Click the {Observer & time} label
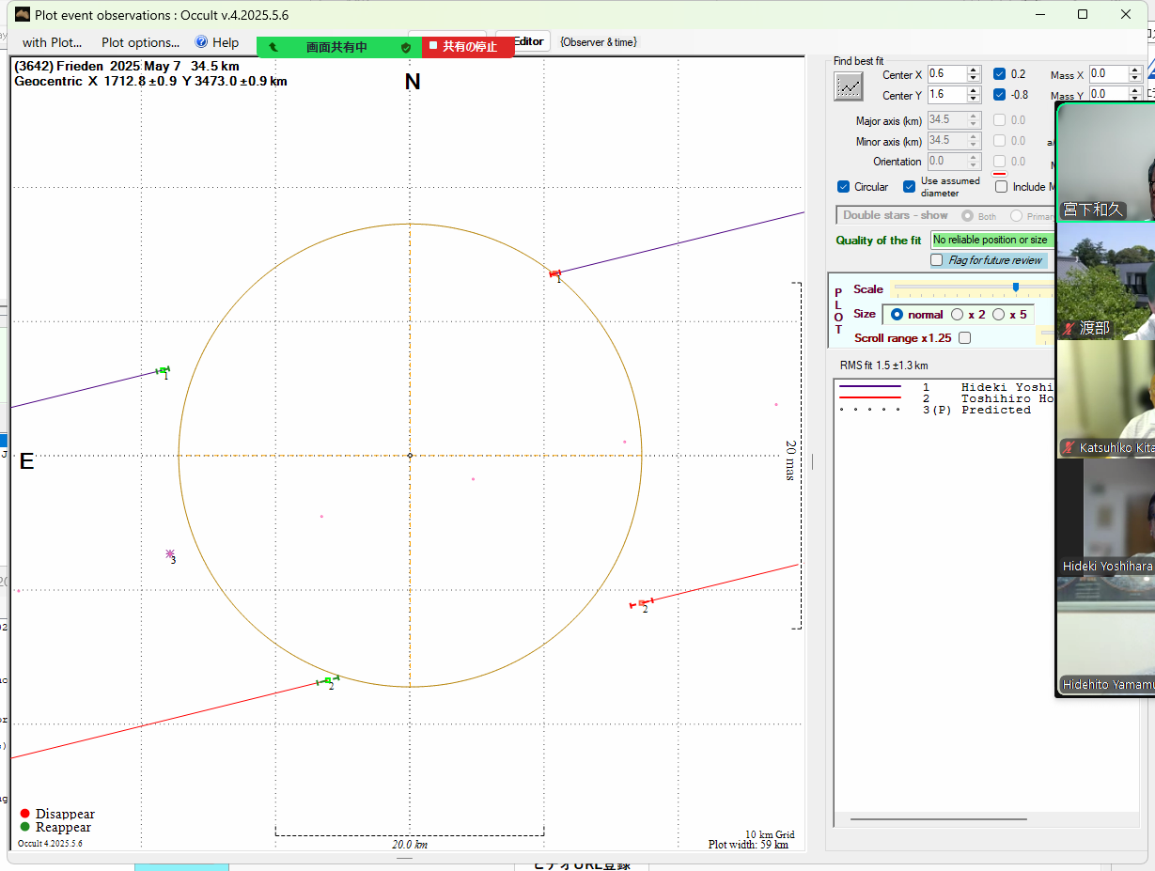The image size is (1155, 871). [598, 42]
